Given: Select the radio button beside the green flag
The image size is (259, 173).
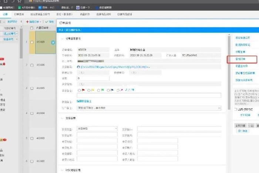Looking at the screenshot, I should tap(99, 90).
